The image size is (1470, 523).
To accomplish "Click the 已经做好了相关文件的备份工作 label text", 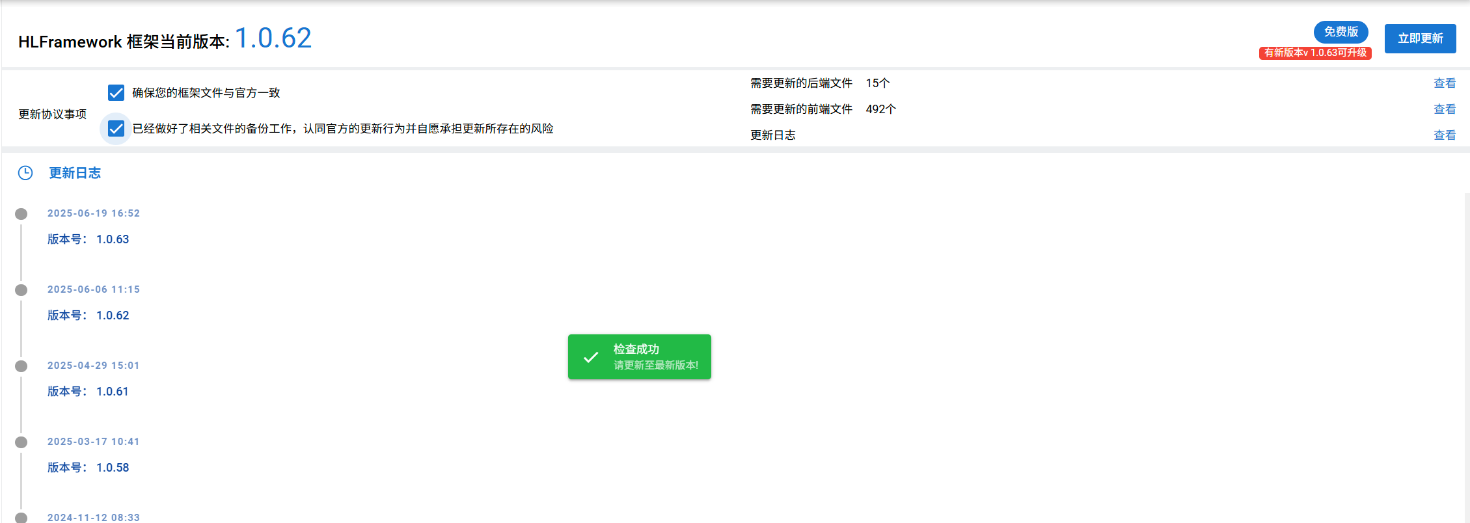I will pos(343,129).
